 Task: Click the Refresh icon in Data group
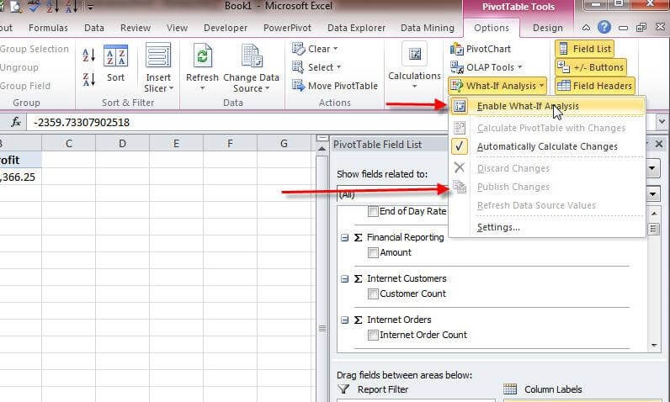click(x=202, y=59)
